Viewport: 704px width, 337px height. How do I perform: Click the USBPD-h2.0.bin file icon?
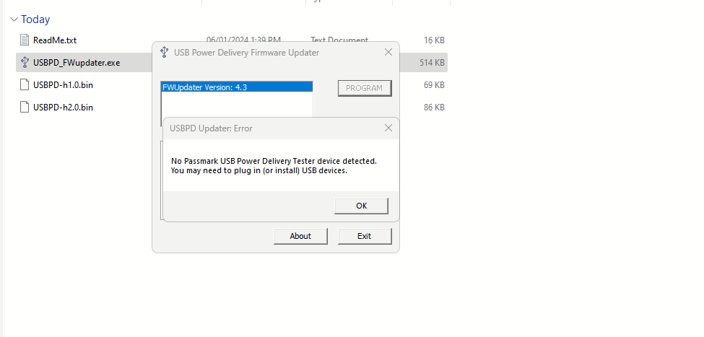pyautogui.click(x=25, y=107)
